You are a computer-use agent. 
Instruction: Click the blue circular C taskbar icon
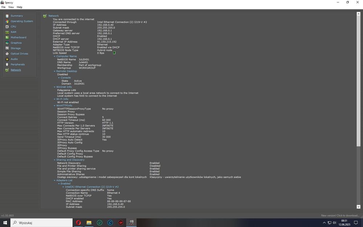(x=110, y=223)
